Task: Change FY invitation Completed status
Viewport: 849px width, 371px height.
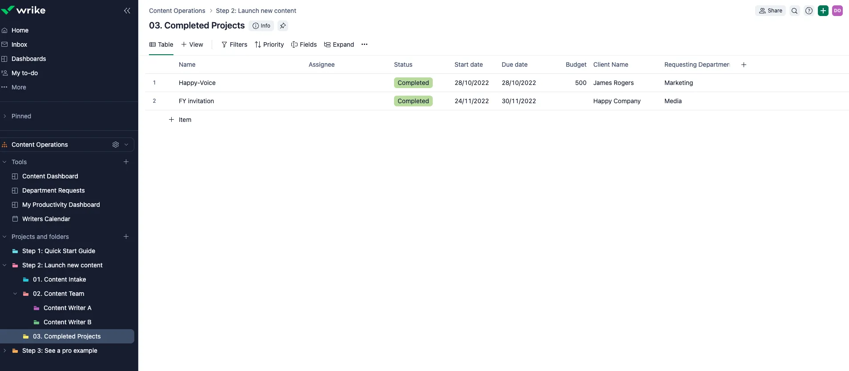Action: [x=413, y=101]
